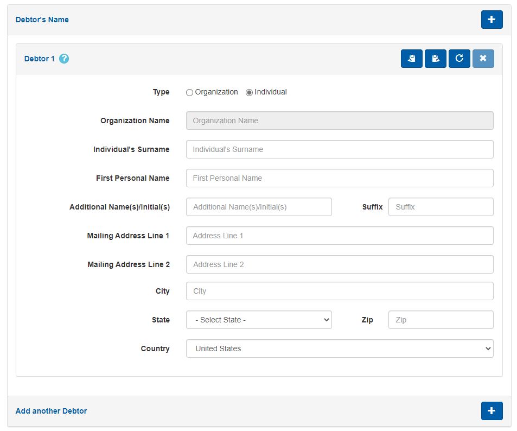Click the First Personal Name input field

339,178
